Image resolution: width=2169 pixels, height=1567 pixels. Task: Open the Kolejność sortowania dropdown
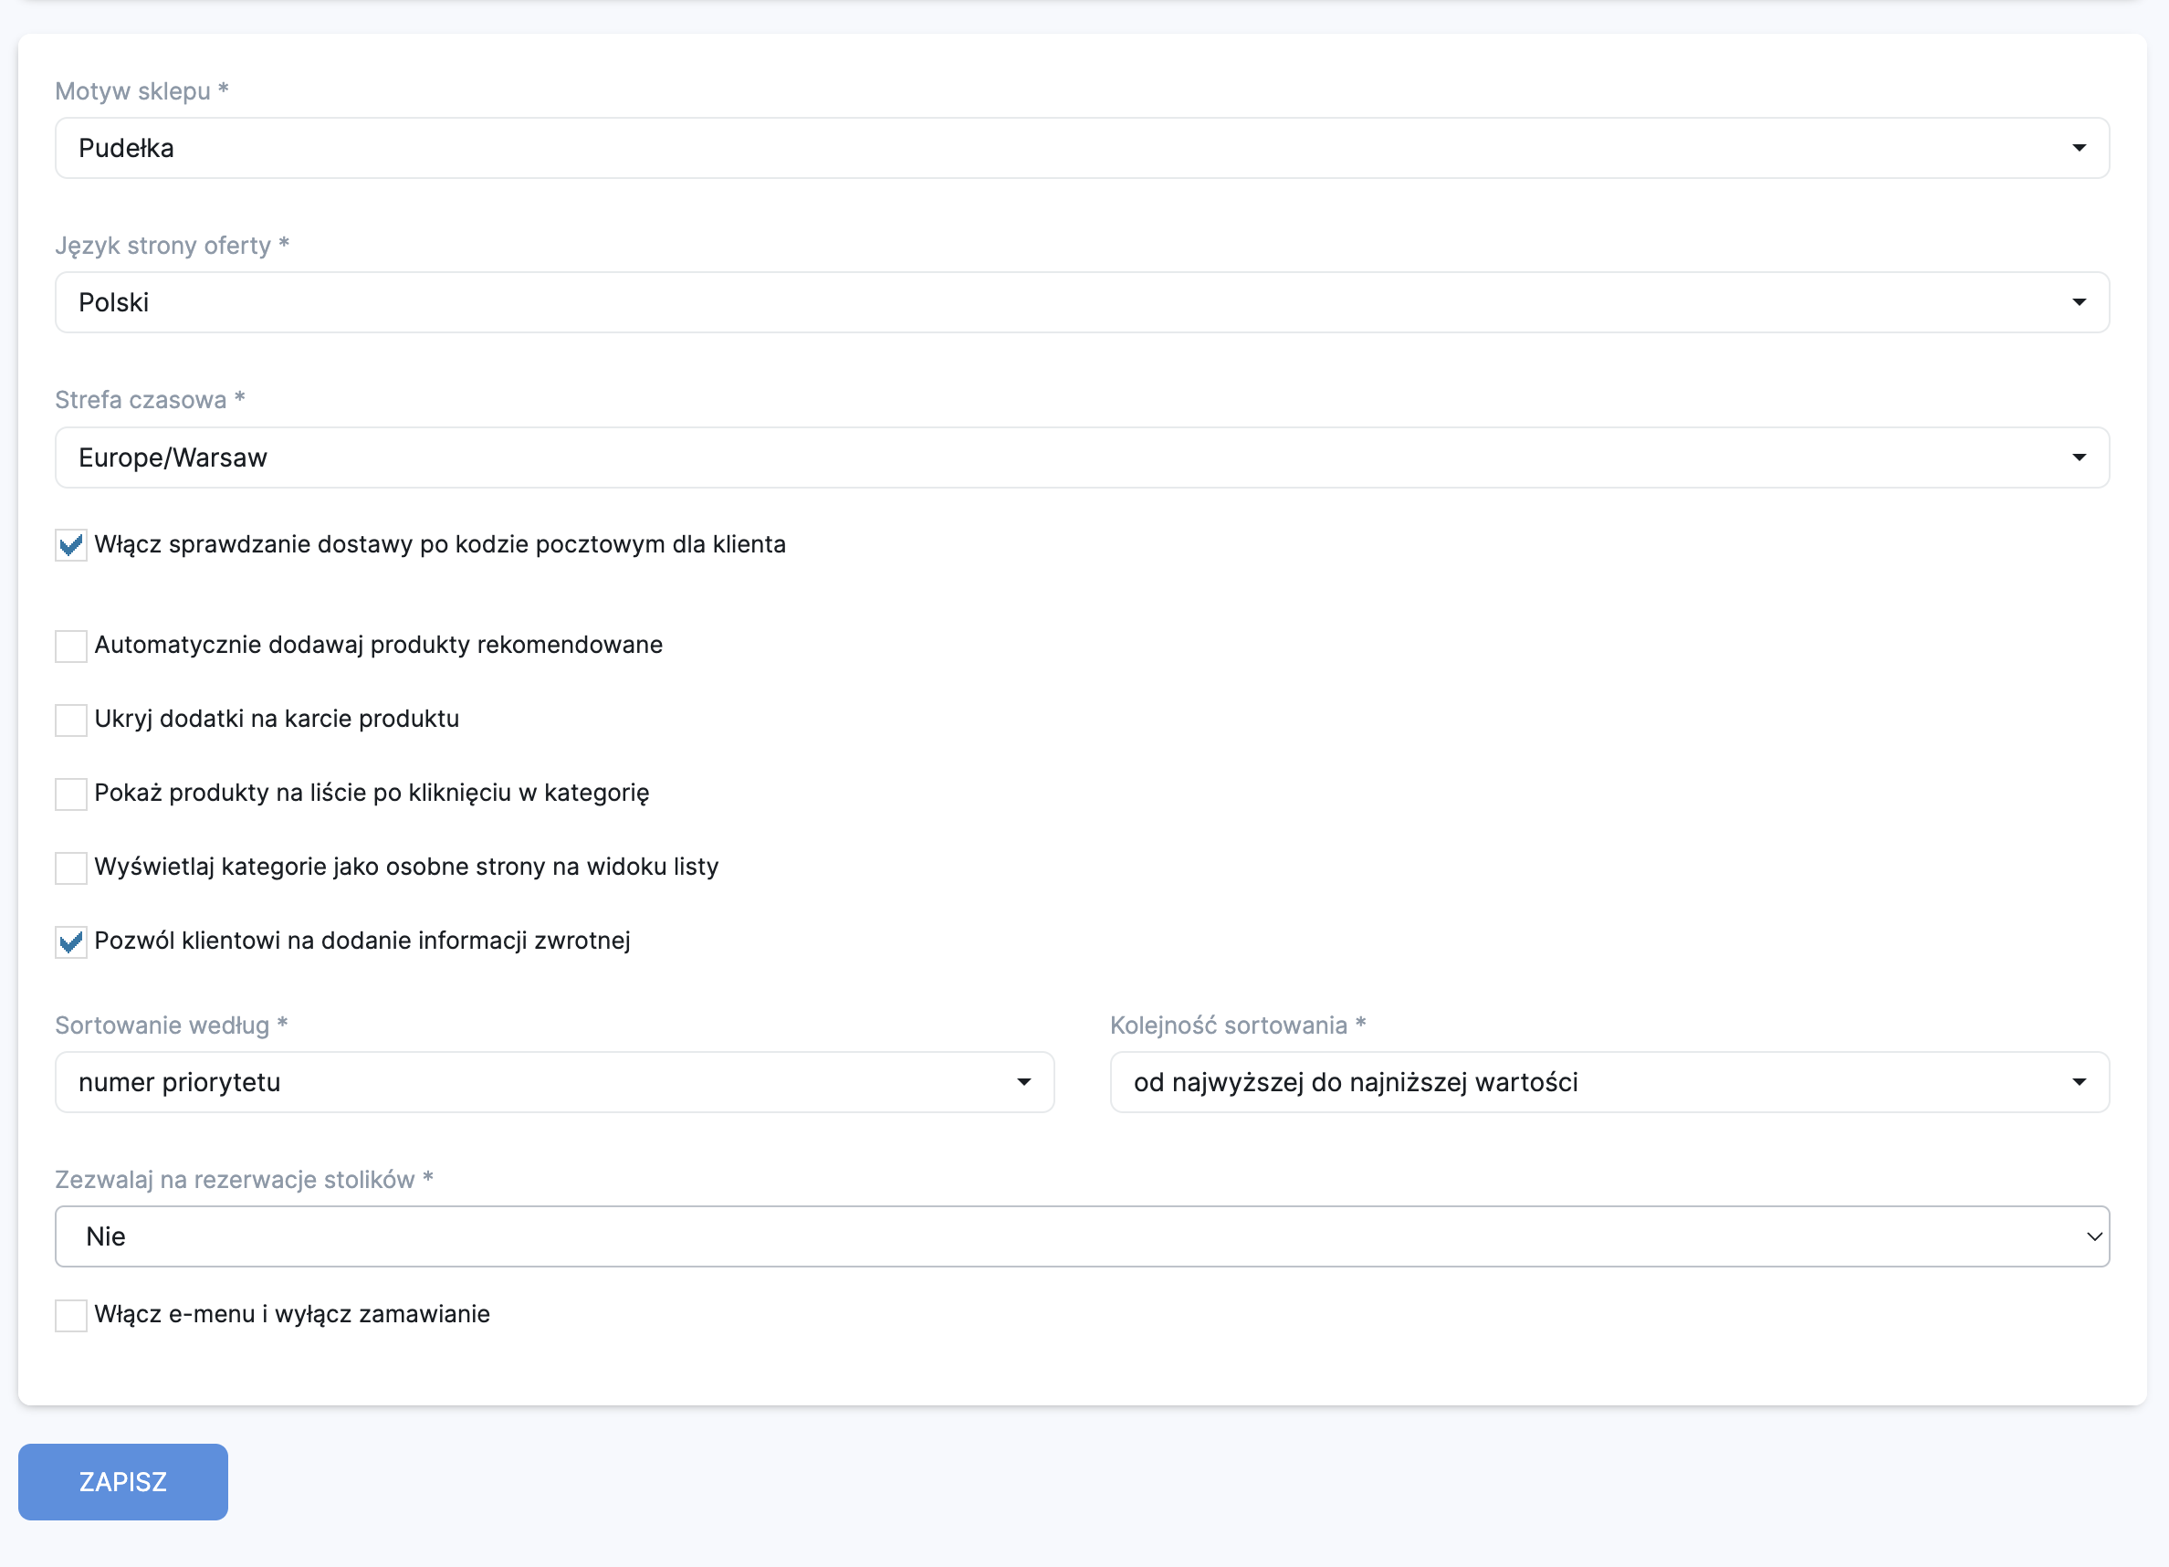tap(1607, 1082)
